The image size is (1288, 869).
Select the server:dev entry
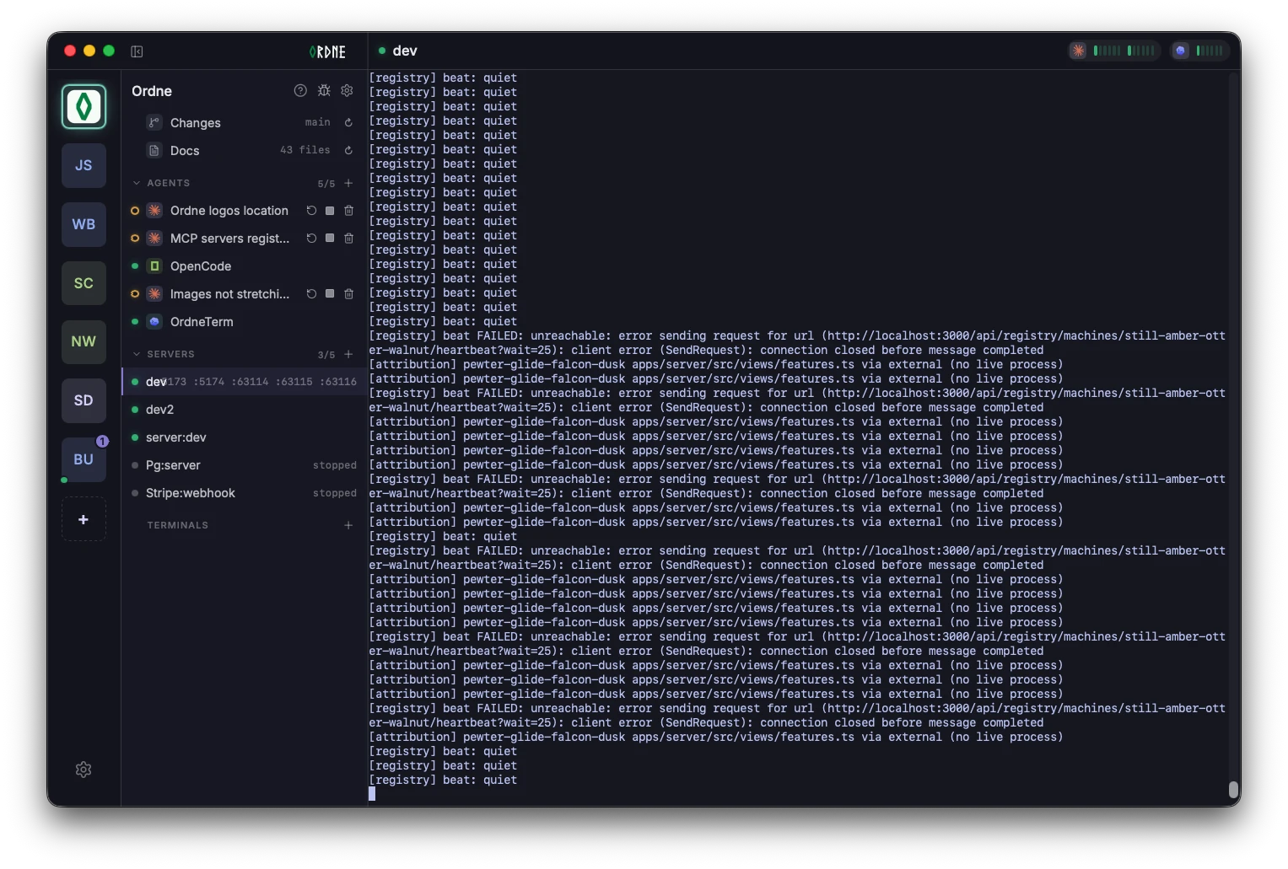click(x=245, y=437)
